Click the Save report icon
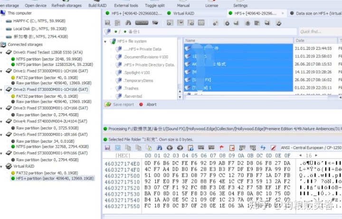This screenshot has width=342, height=219. 108,104
